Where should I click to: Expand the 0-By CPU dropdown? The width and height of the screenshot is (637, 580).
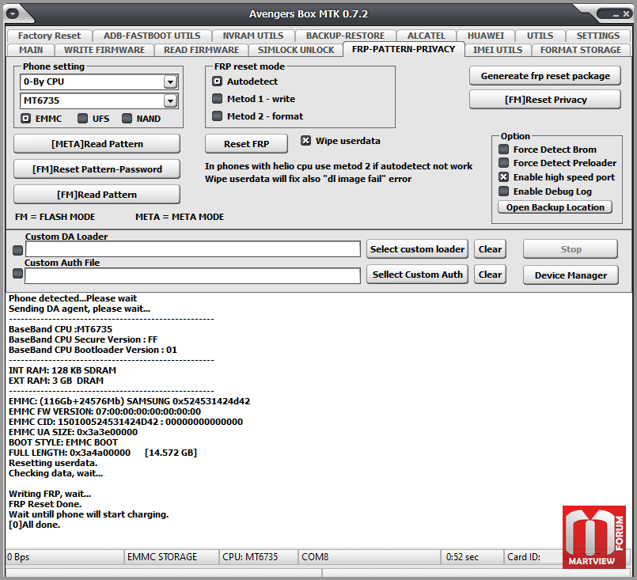170,82
